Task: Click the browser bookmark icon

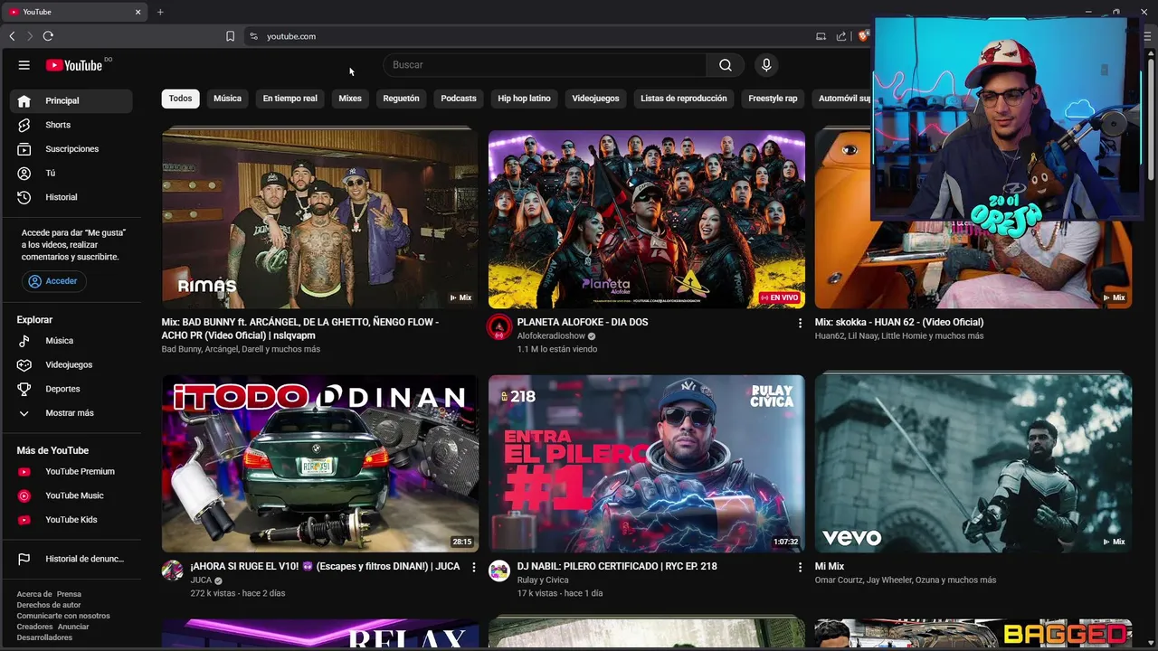Action: (x=230, y=36)
